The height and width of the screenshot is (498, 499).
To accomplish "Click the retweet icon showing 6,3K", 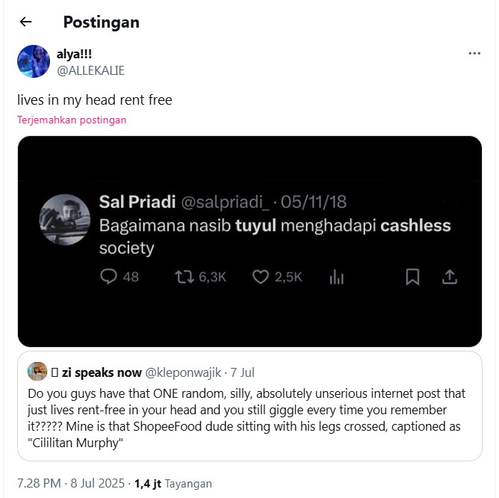I will coord(184,277).
